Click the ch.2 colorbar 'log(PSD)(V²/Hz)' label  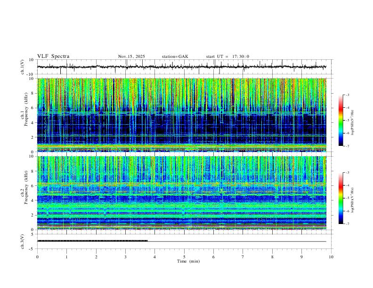point(353,200)
